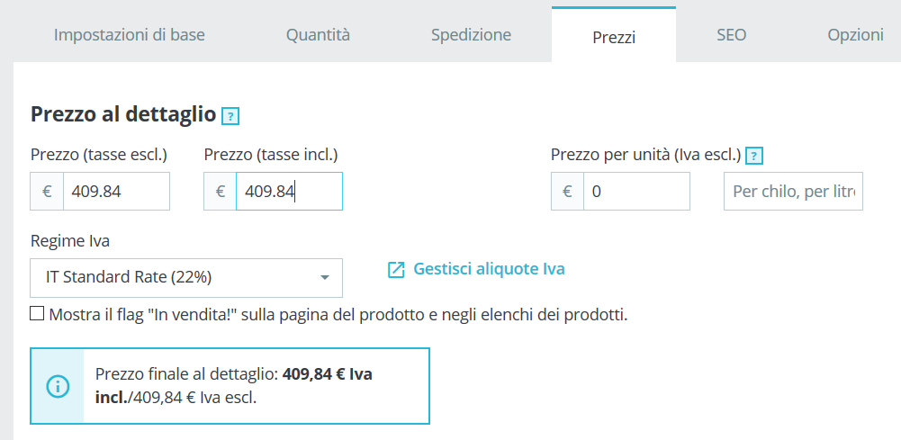Viewport: 901px width, 440px height.
Task: Click euro symbol of tasse escl. price
Action: point(47,192)
